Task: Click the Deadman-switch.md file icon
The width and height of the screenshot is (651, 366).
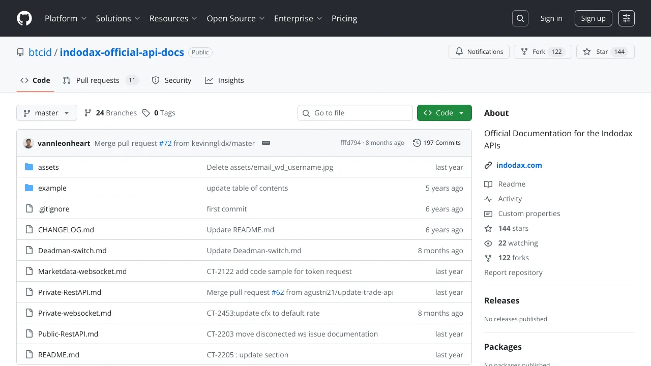Action: (x=29, y=251)
